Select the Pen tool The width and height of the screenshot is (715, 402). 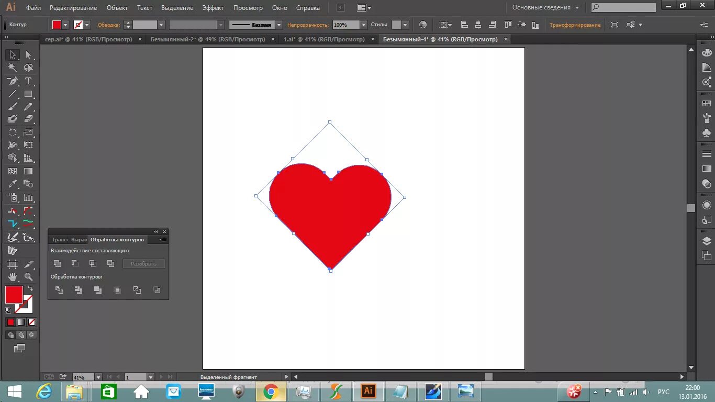tap(13, 81)
